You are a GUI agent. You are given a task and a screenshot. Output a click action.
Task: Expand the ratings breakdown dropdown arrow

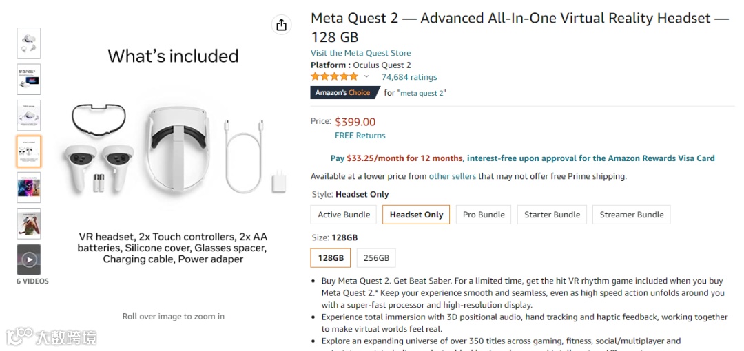click(x=366, y=76)
